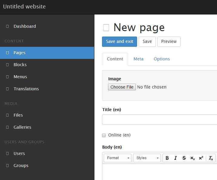
Task: Open Galleries in the sidebar
Action: tap(22, 127)
